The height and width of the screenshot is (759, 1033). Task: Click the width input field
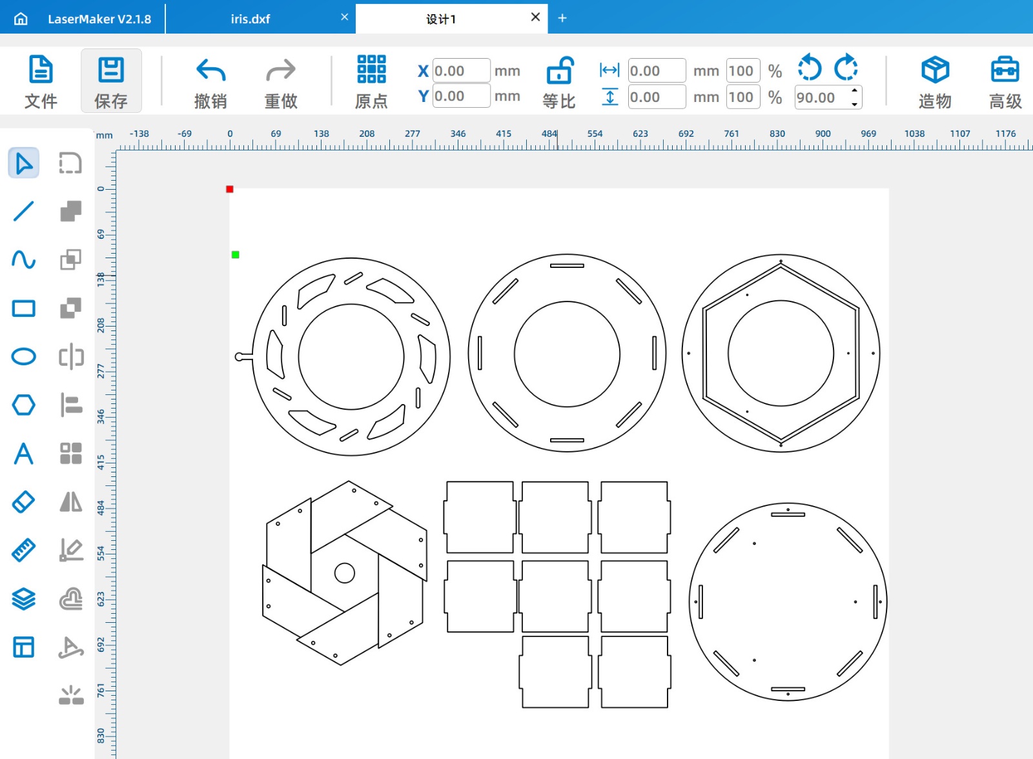click(x=657, y=71)
